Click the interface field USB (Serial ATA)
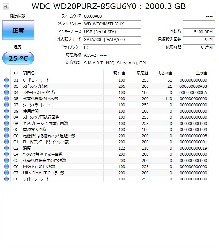Image resolution: width=219 pixels, height=252 pixels. point(112,32)
